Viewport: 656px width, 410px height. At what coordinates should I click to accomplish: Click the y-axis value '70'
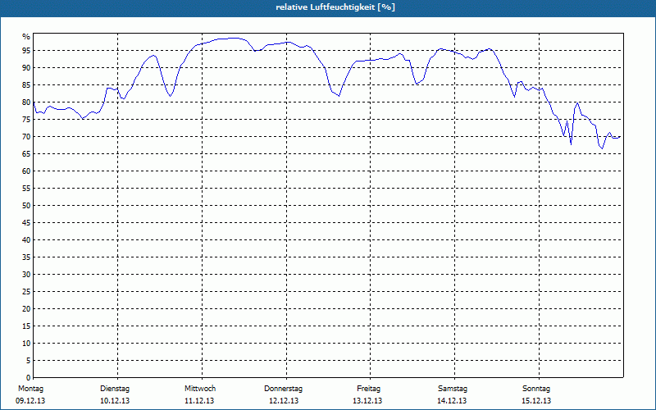pyautogui.click(x=26, y=137)
